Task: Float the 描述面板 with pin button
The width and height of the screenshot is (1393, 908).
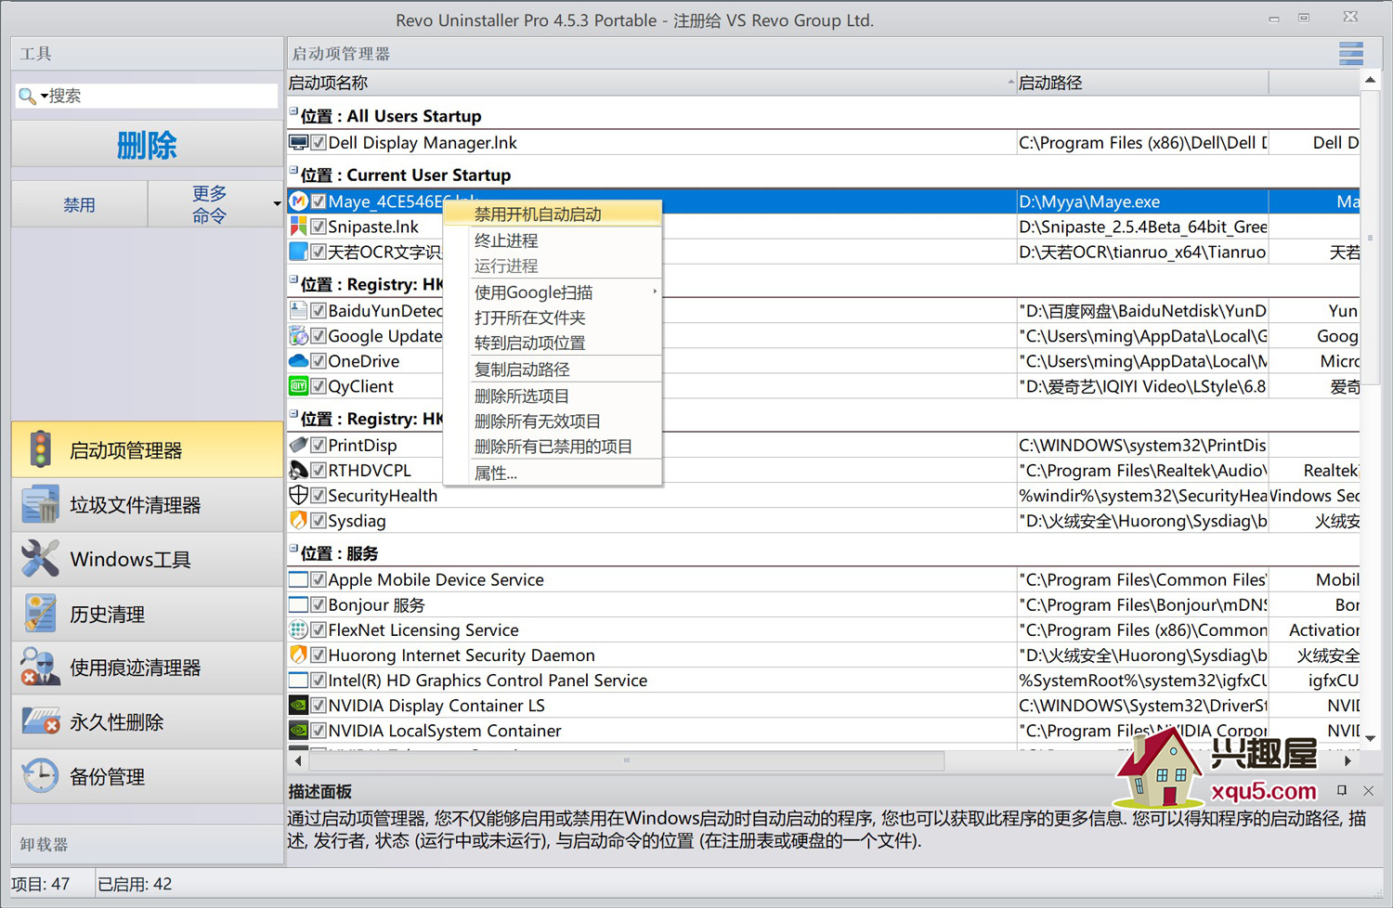Action: (1341, 791)
